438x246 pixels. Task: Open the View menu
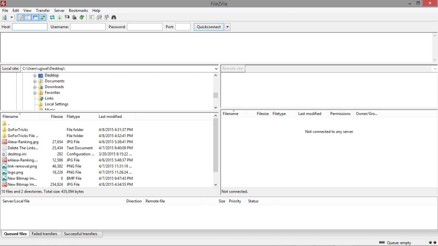click(27, 10)
